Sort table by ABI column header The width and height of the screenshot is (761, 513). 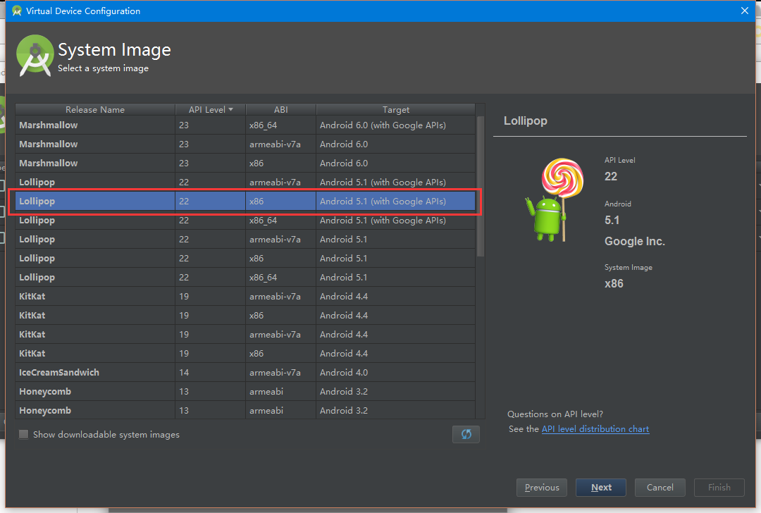tap(280, 109)
